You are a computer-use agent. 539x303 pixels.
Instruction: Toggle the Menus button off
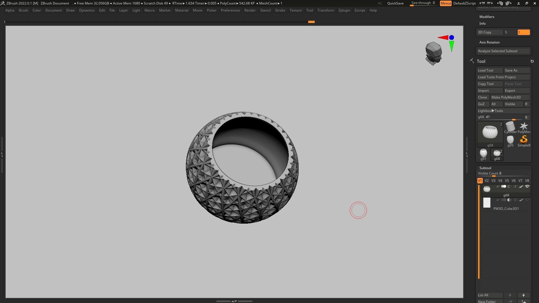pyautogui.click(x=446, y=3)
